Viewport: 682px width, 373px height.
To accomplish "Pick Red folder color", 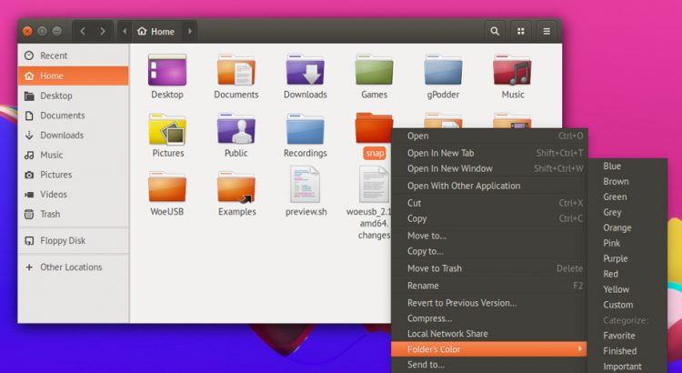I will tap(628, 274).
